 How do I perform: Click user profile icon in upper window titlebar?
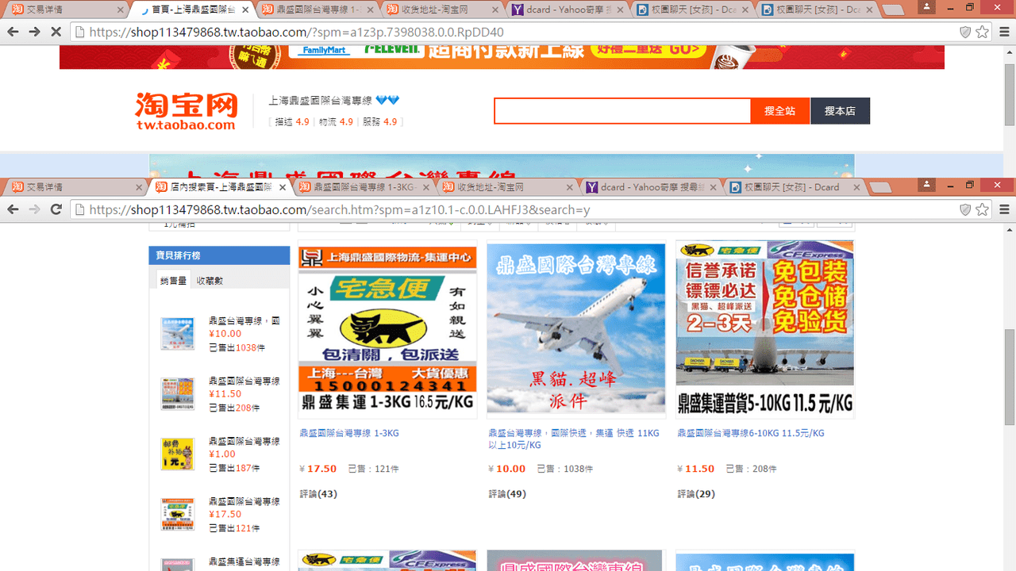[926, 6]
